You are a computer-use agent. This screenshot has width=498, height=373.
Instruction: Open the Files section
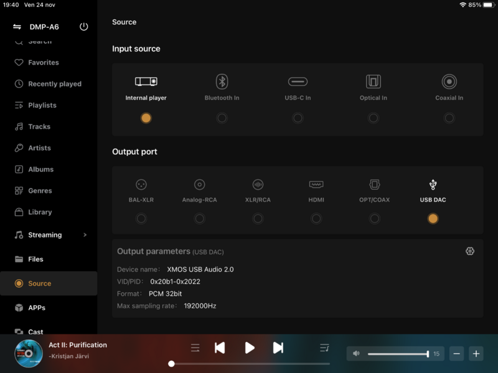[x=35, y=259]
